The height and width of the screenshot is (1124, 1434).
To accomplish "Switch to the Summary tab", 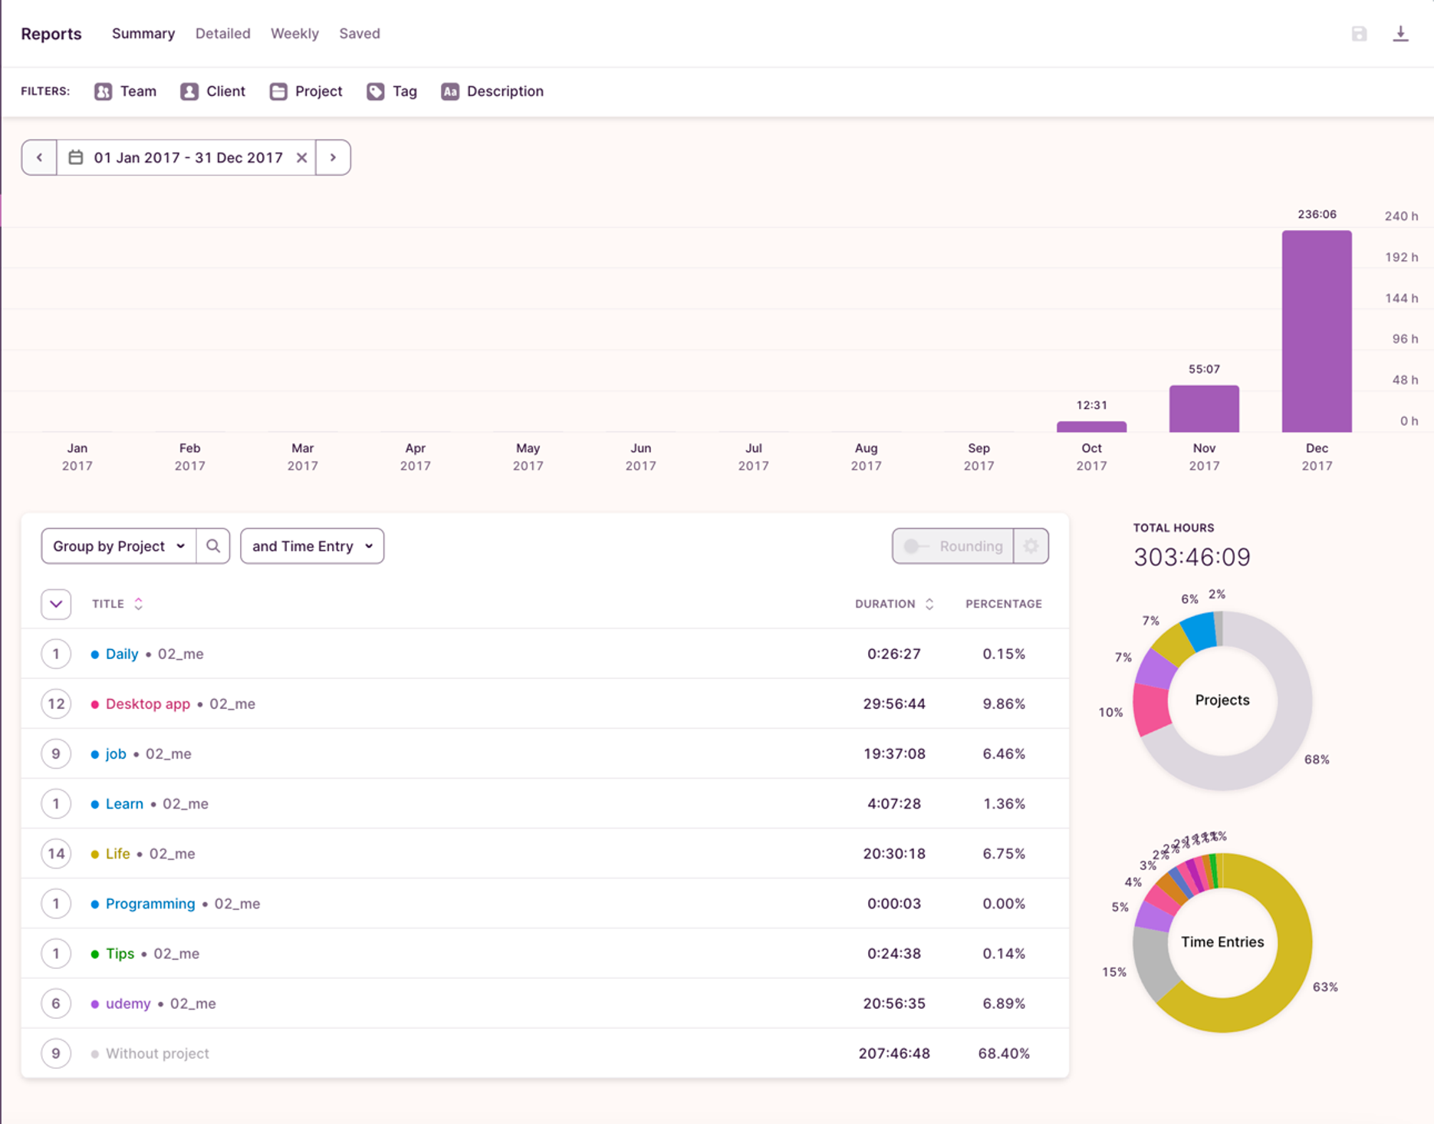I will (143, 34).
